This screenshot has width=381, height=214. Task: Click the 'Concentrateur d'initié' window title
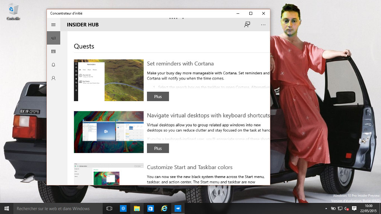pyautogui.click(x=66, y=13)
